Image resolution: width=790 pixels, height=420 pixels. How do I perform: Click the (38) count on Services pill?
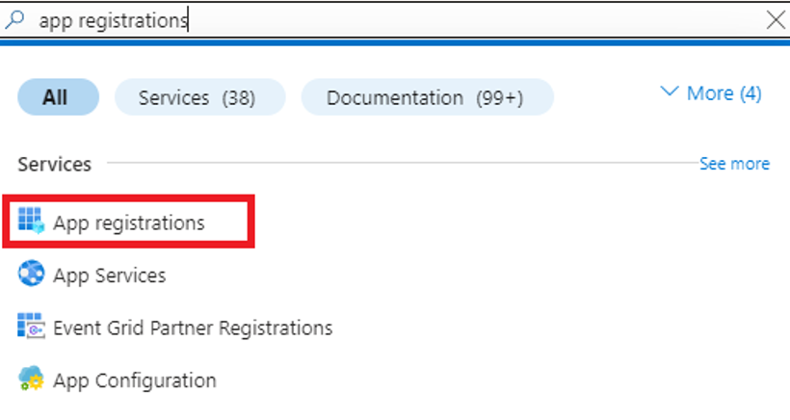pos(239,97)
